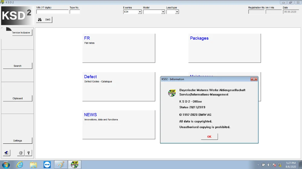This screenshot has width=302, height=169.
Task: Click 'Bayerische Motoren Werke Aktiengesellschaft' text
Action: pyautogui.click(x=212, y=90)
